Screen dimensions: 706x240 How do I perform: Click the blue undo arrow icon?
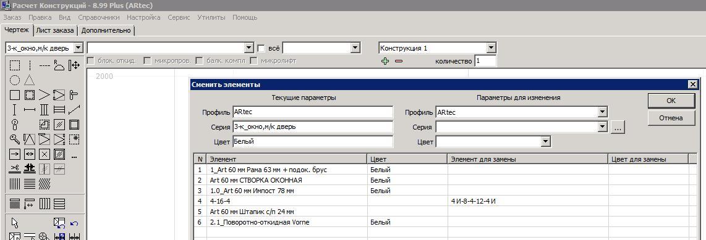pos(74,223)
